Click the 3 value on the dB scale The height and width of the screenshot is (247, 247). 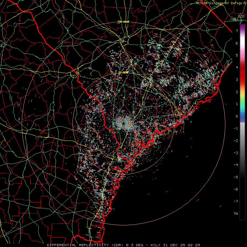click(x=237, y=80)
